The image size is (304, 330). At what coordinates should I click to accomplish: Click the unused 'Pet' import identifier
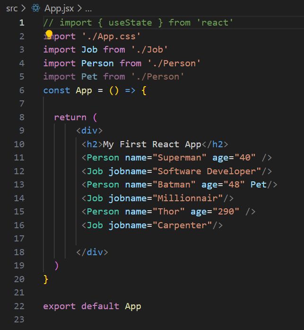coord(89,77)
